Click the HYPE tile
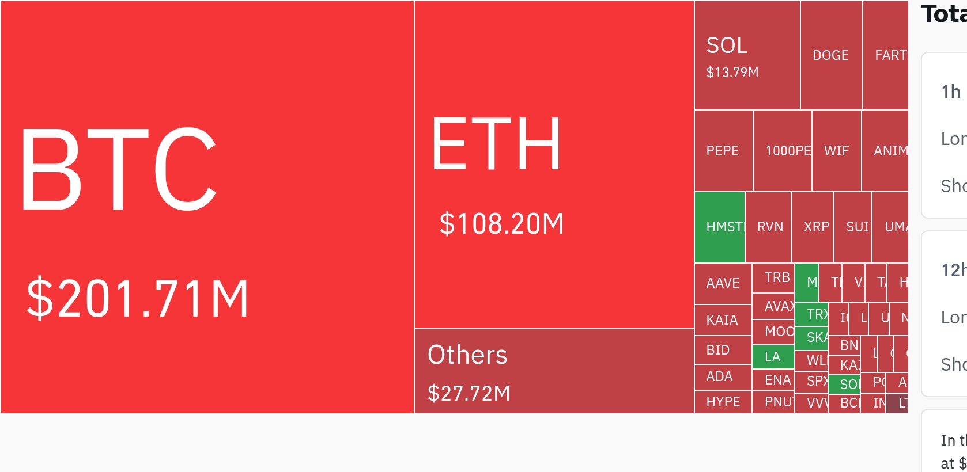 (723, 402)
